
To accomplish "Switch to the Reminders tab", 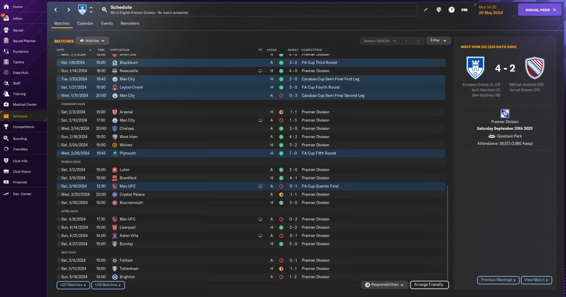I will tap(130, 23).
